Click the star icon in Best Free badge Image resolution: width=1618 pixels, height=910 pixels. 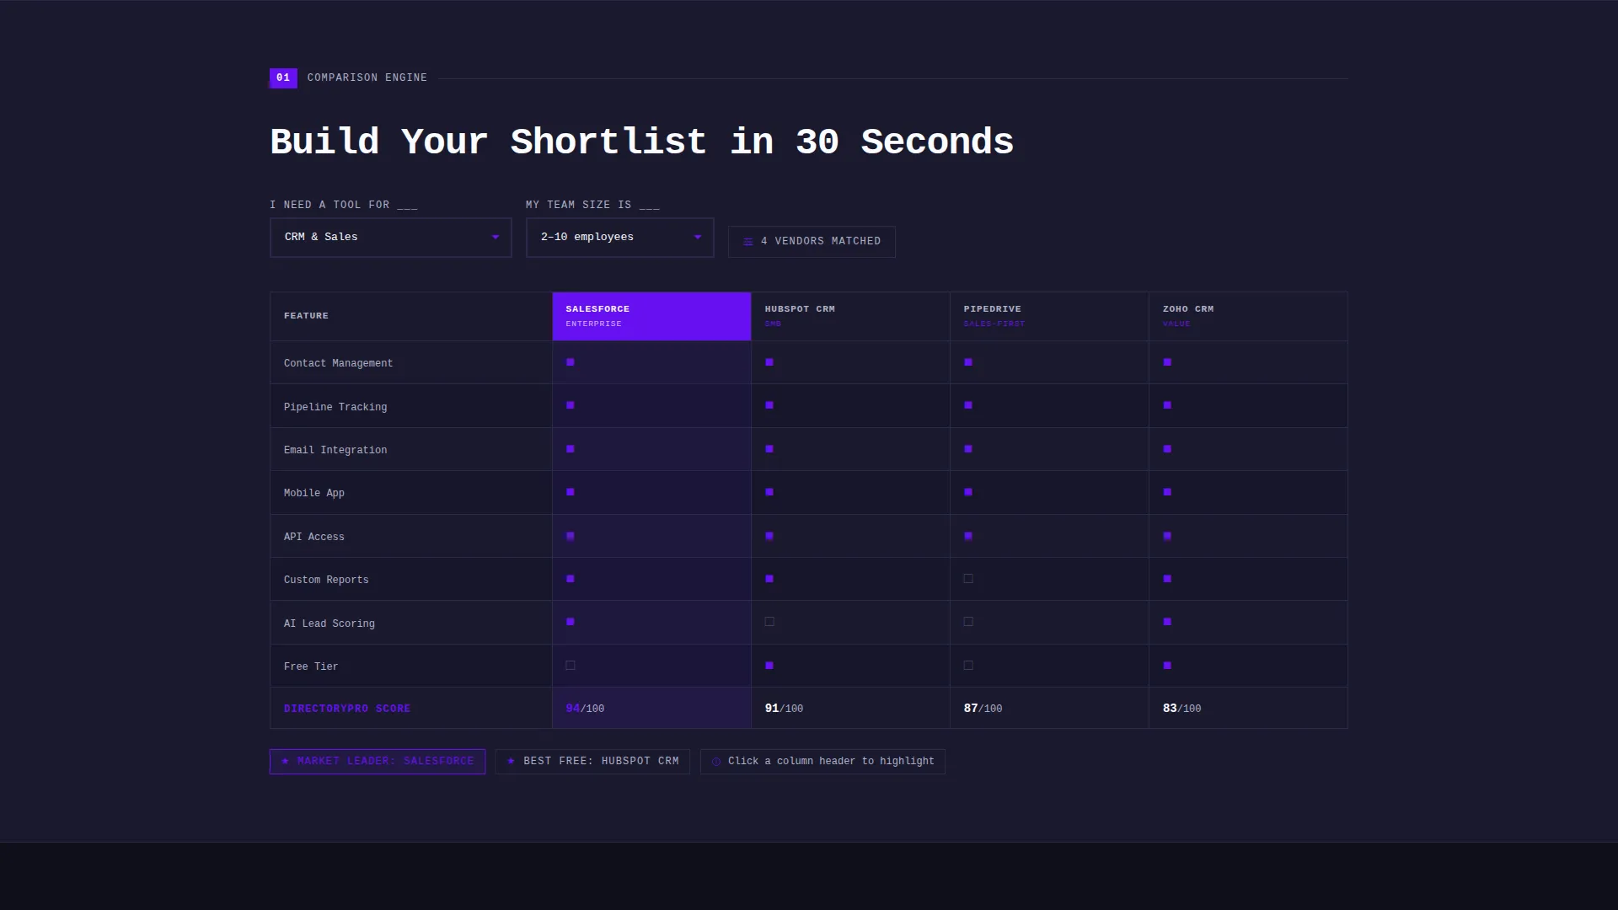511,762
